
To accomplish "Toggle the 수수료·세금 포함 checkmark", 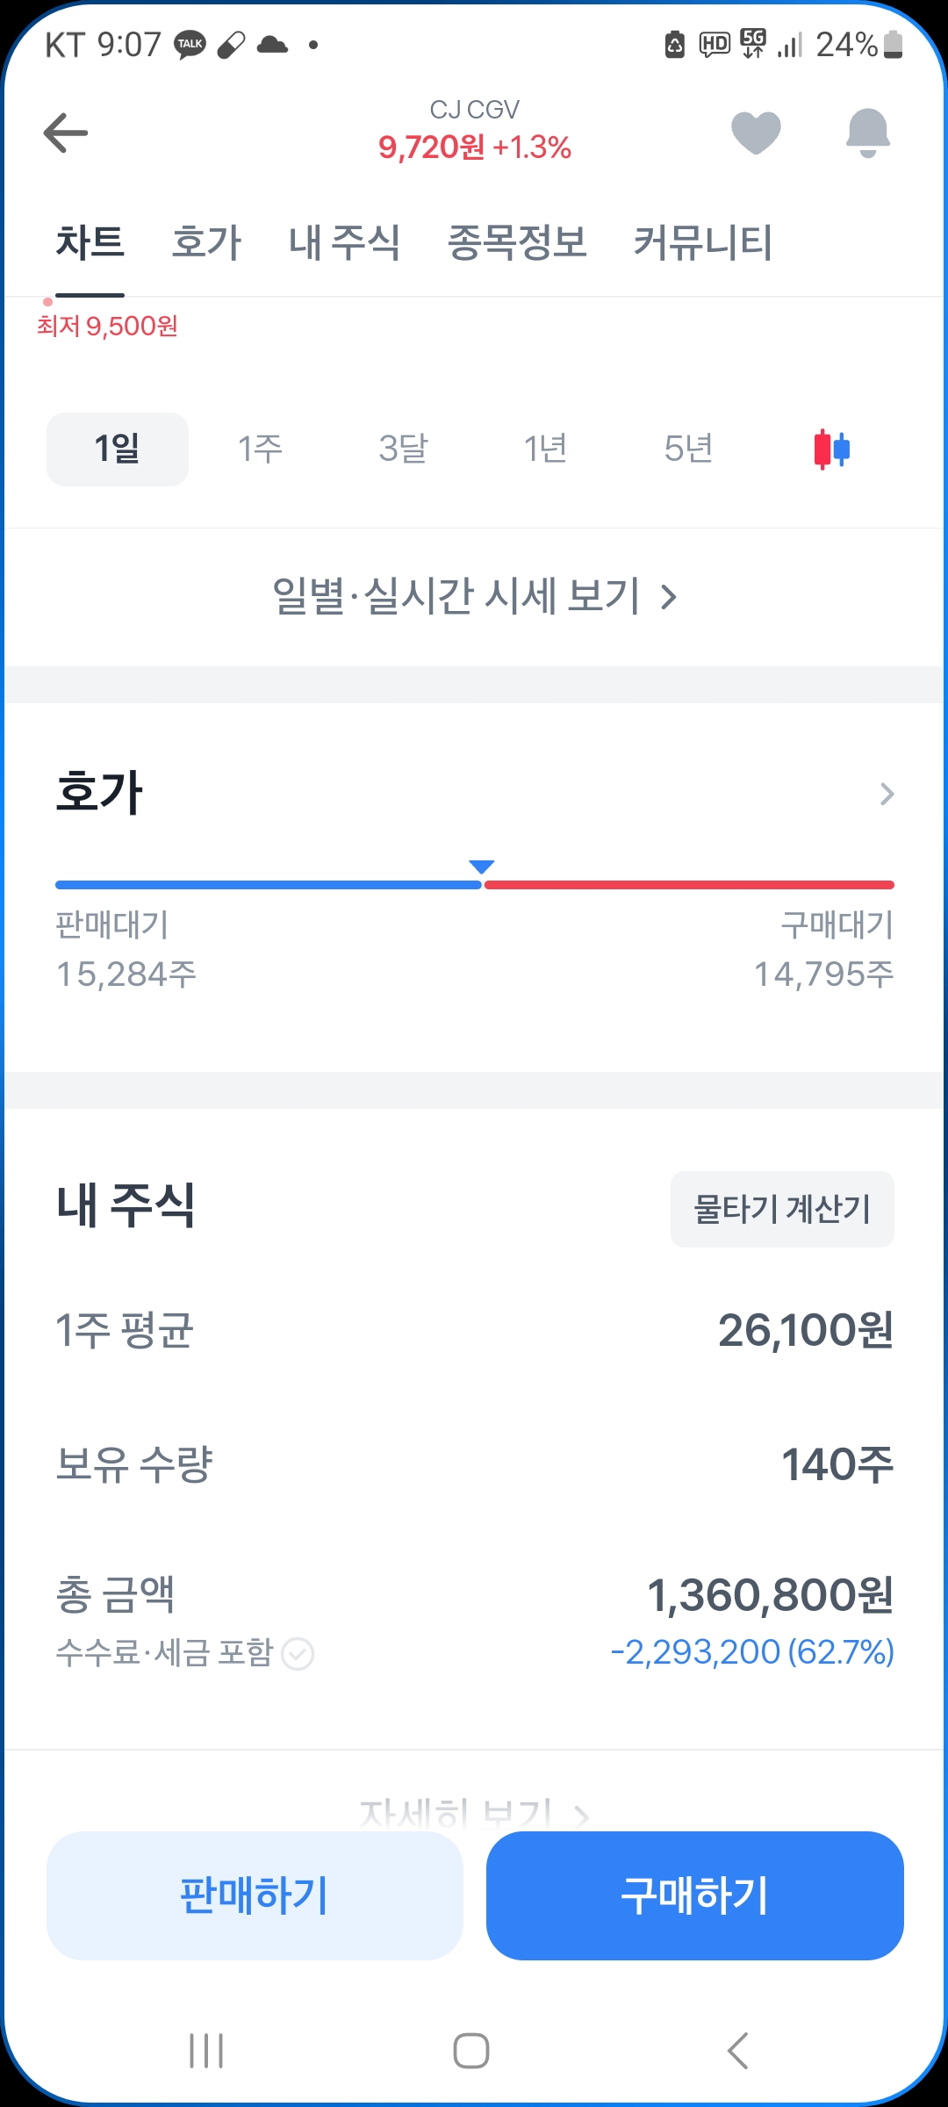I will pyautogui.click(x=298, y=1654).
